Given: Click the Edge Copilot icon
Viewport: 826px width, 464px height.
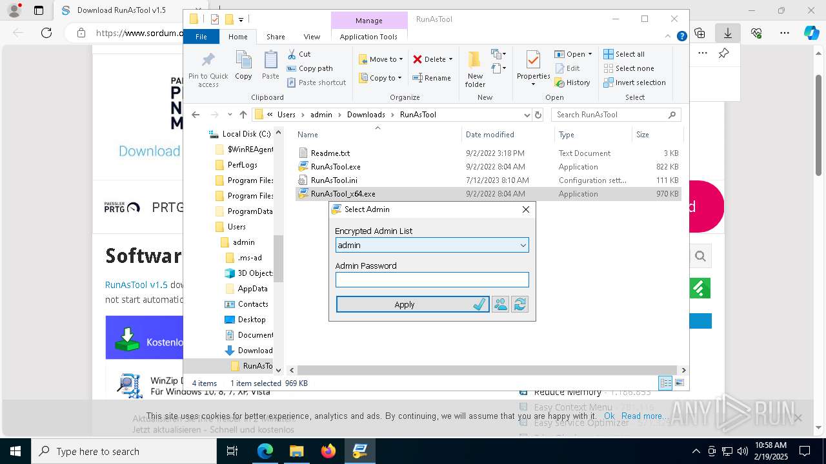Looking at the screenshot, I should coord(811,33).
